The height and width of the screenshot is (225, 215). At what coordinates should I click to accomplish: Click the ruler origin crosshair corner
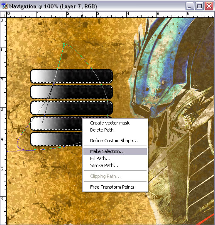(x=3, y=14)
